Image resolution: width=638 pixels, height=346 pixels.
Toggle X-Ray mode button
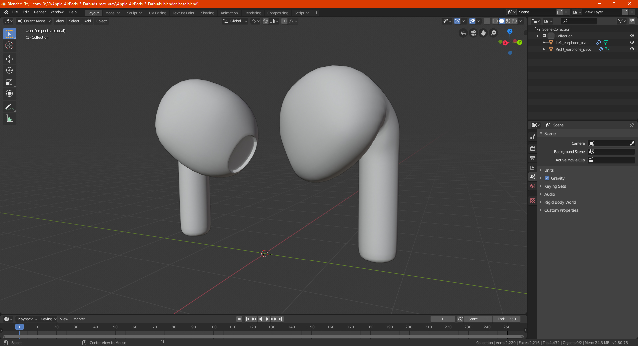(x=487, y=21)
